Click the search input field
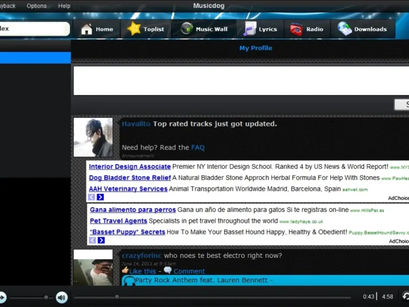Image resolution: width=409 pixels, height=307 pixels. click(35, 29)
